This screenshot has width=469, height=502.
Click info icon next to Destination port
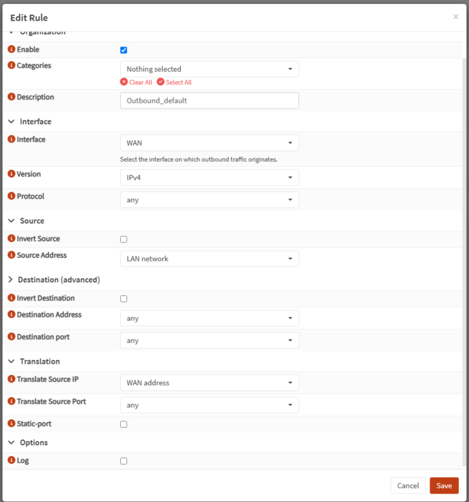click(x=12, y=337)
